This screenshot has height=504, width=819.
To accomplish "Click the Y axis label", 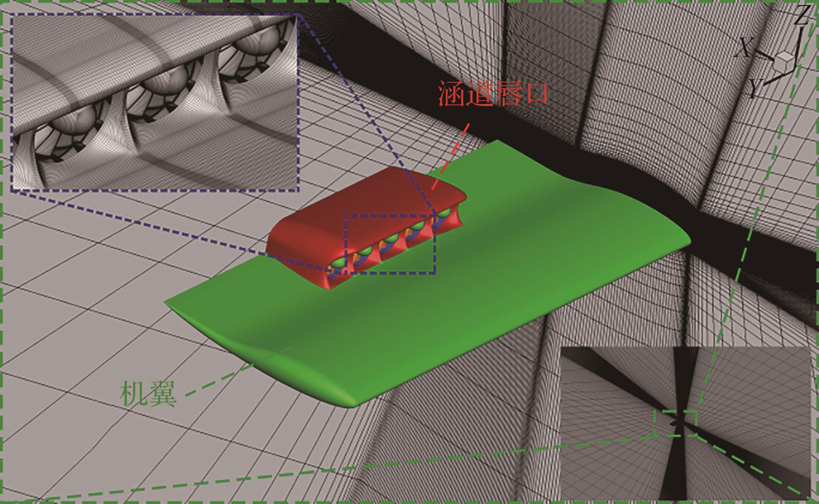I will coord(755,88).
